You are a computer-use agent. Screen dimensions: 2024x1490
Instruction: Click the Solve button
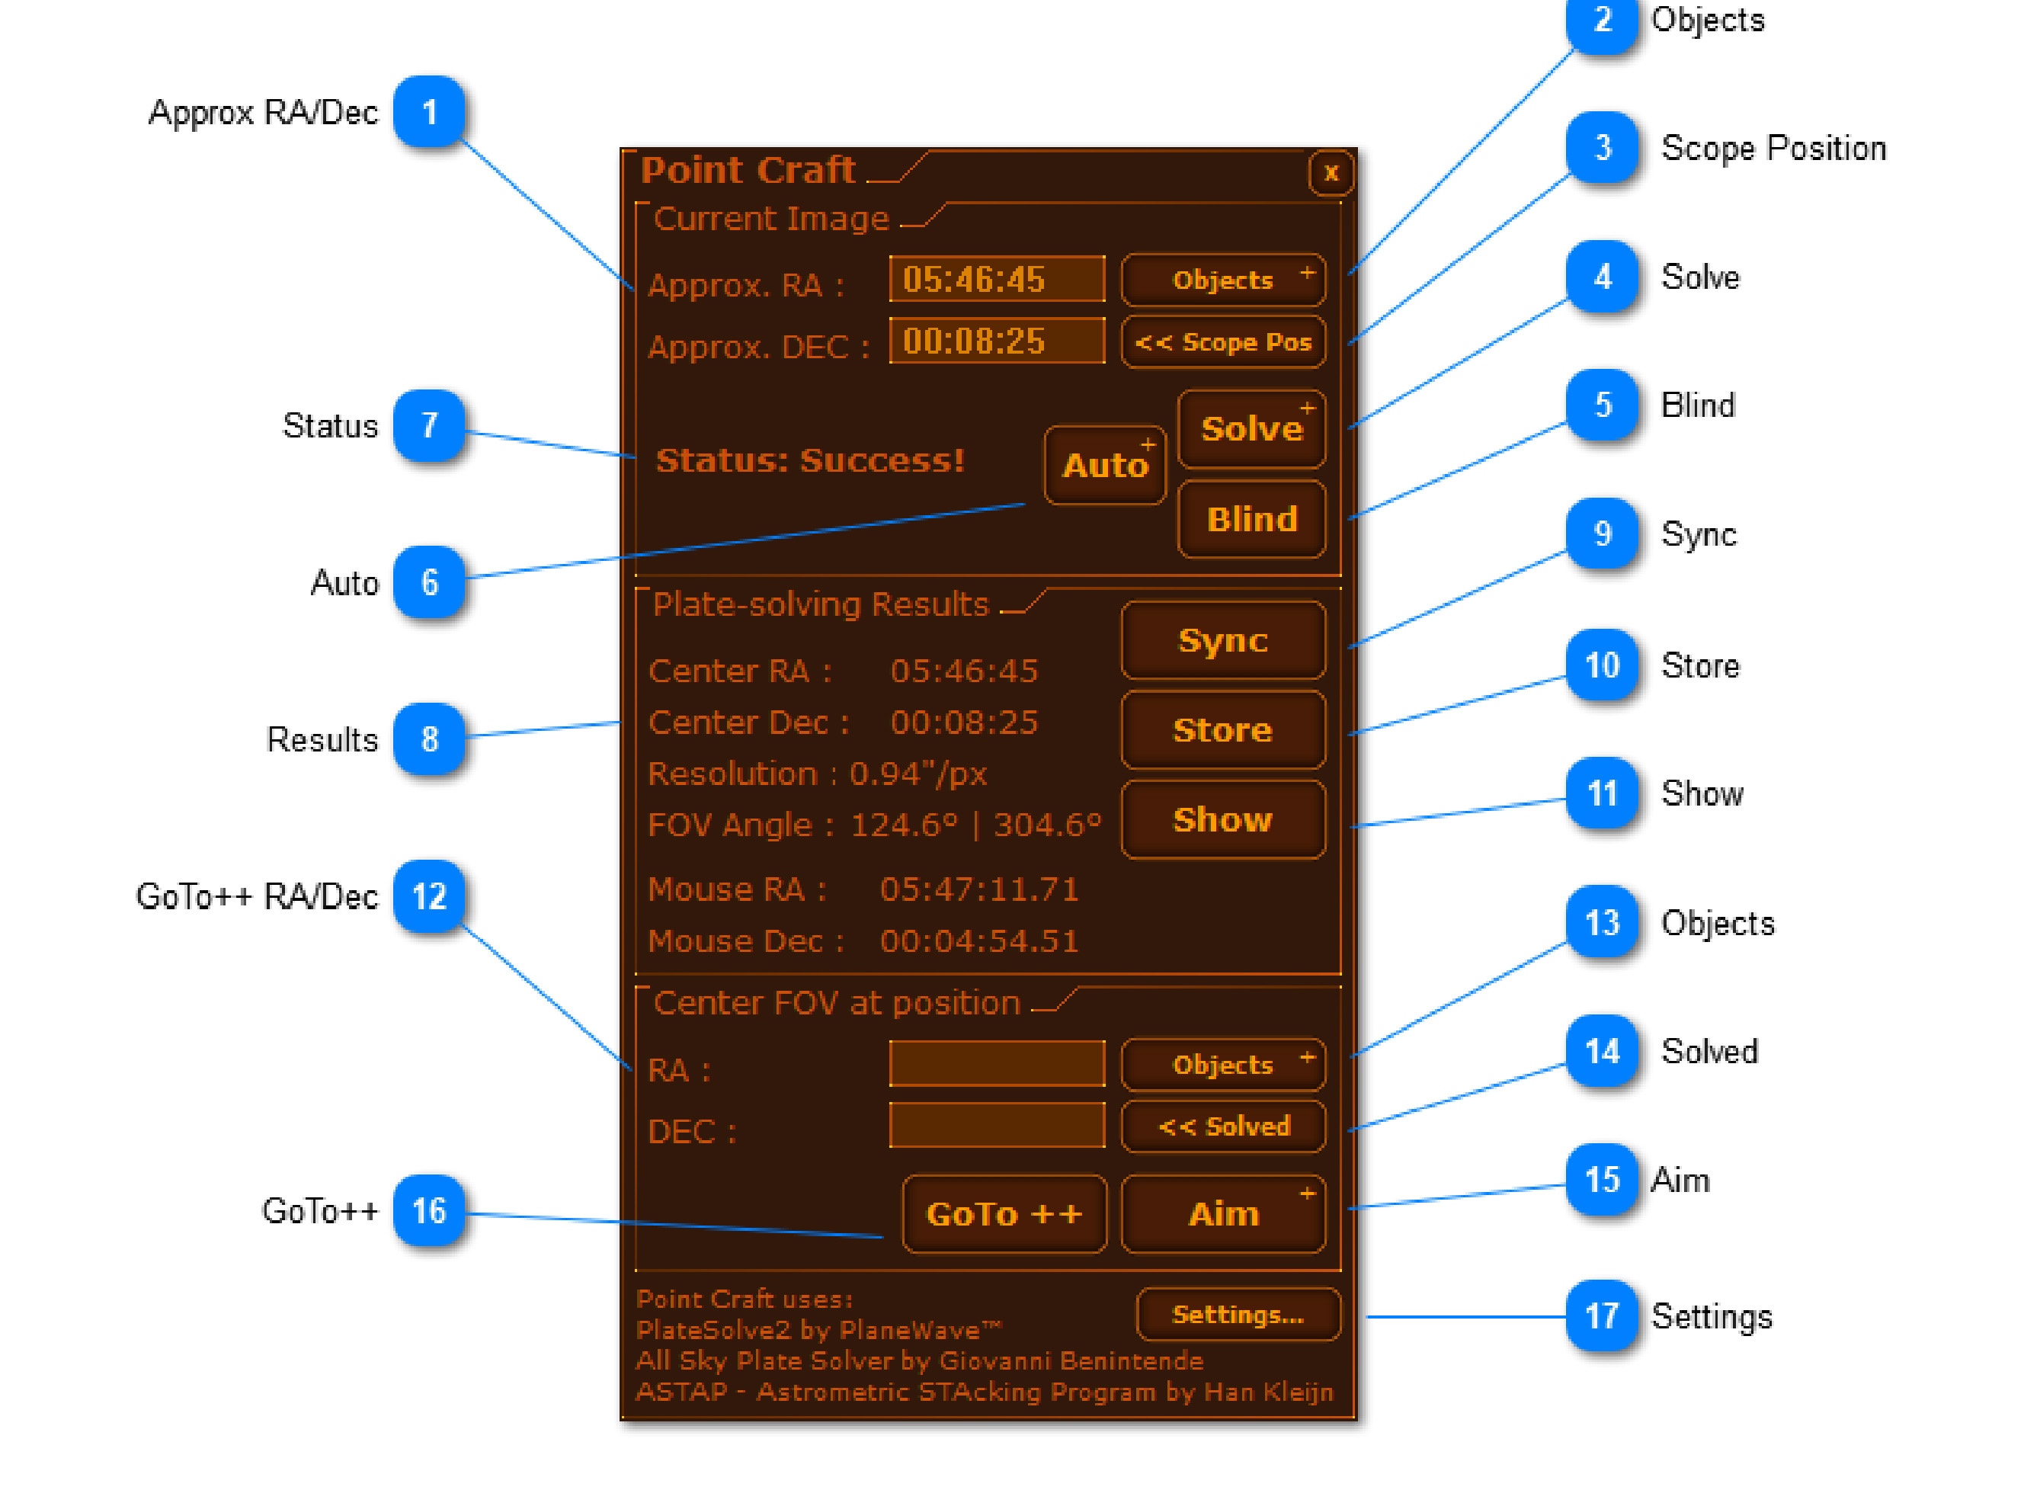(x=1251, y=429)
